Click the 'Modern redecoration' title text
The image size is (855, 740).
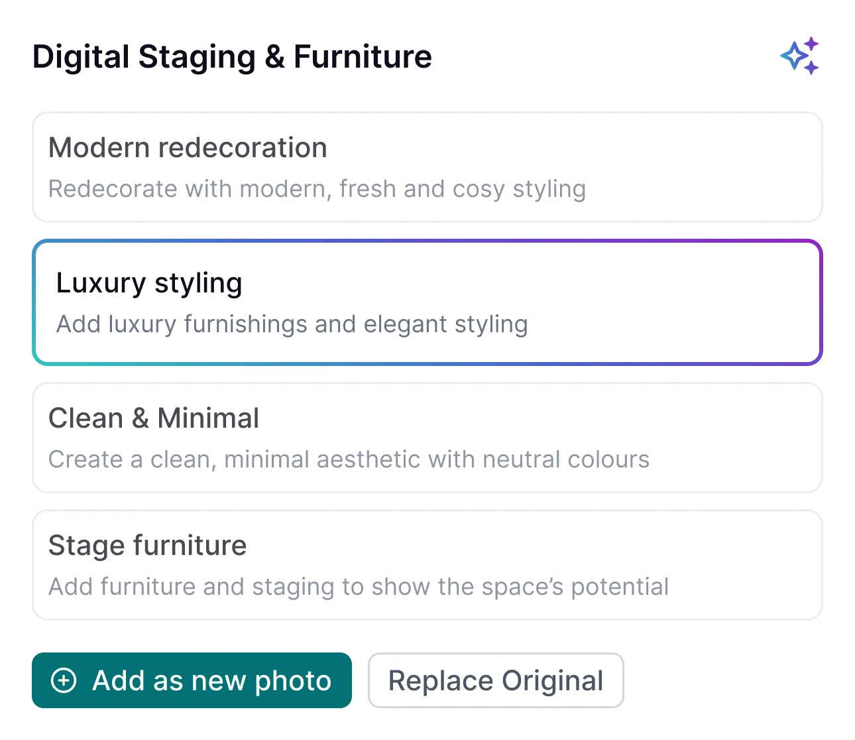tap(188, 148)
